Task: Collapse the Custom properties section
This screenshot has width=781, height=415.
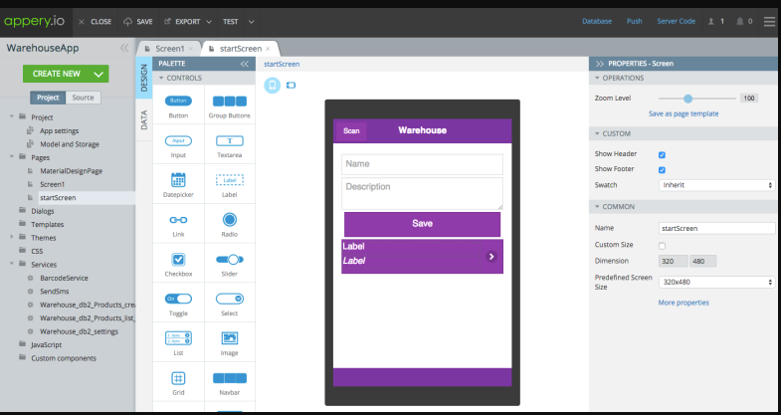Action: (597, 134)
